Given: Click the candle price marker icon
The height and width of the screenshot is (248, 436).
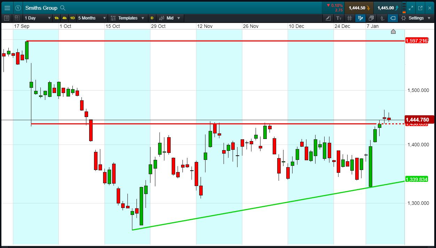Looking at the screenshot, I should [382, 18].
